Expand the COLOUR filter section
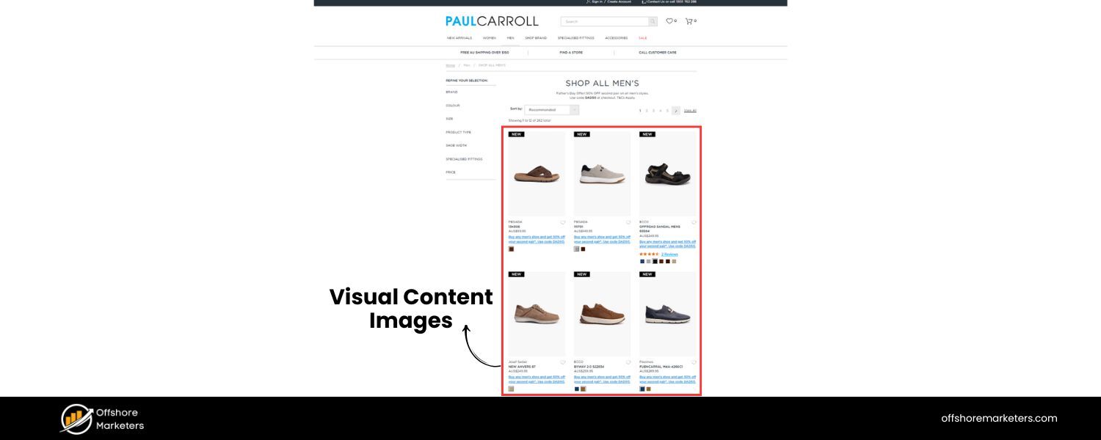 point(453,105)
